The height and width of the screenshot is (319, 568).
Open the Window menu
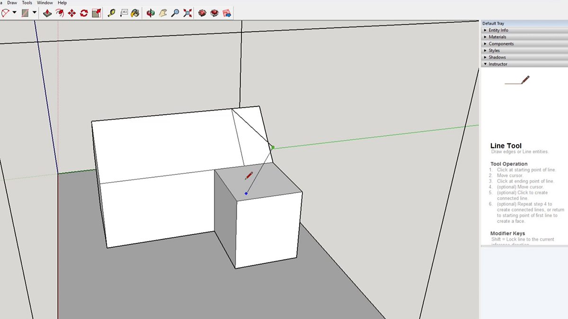(45, 3)
